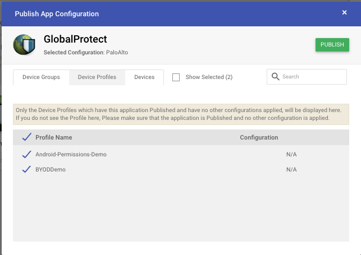Switch to the Devices tab

coord(144,77)
